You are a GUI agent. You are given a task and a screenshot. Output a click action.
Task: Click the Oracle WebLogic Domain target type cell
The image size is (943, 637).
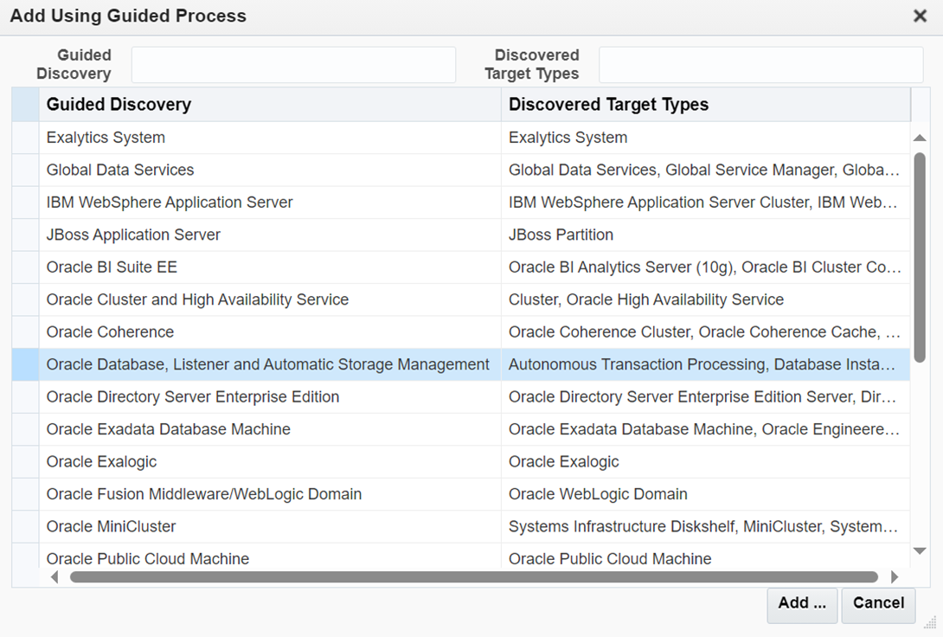705,494
